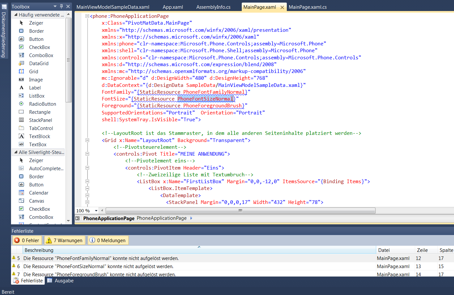Screen dimensions: 454x295
Task: Collapse the Häufig verwendete toolbox group
Action: [x=16, y=15]
